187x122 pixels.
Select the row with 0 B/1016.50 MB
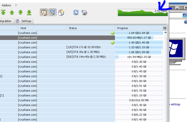pos(81,100)
